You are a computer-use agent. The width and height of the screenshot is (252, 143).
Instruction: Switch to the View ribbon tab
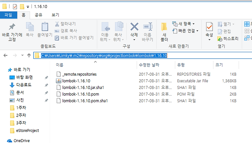point(55,15)
